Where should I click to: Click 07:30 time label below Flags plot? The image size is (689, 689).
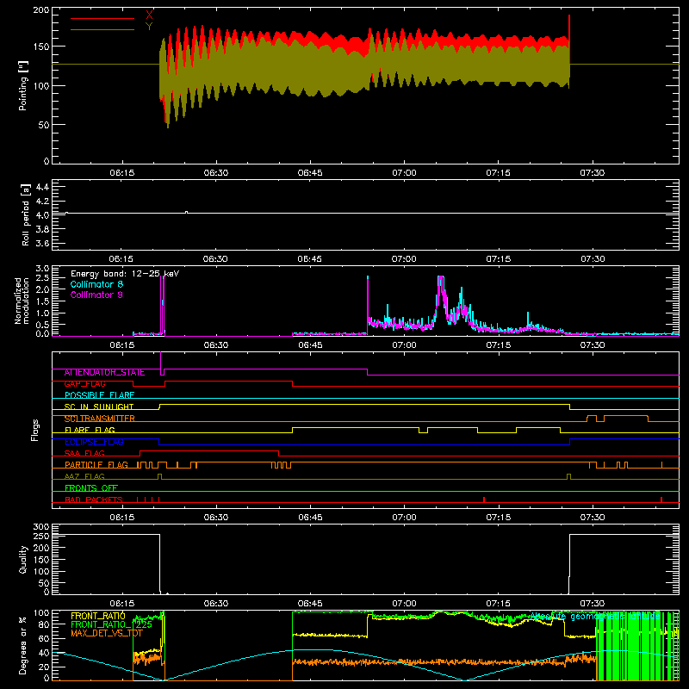[x=593, y=518]
